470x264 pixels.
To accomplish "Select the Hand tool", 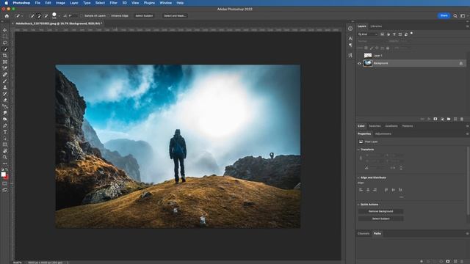I will (5, 151).
